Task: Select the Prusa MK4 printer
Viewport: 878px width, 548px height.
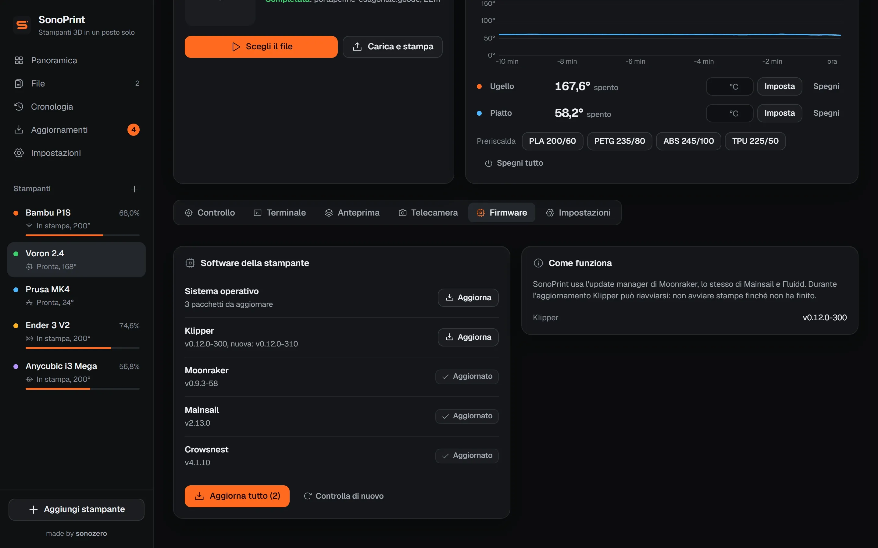Action: click(x=77, y=296)
